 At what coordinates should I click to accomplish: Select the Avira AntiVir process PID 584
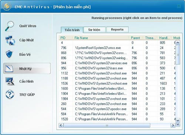pos(117,114)
